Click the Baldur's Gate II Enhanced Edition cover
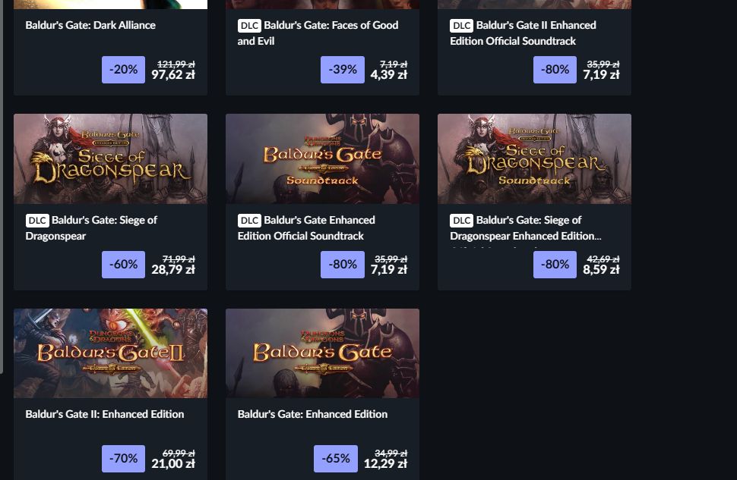Image resolution: width=737 pixels, height=480 pixels. pyautogui.click(x=110, y=353)
